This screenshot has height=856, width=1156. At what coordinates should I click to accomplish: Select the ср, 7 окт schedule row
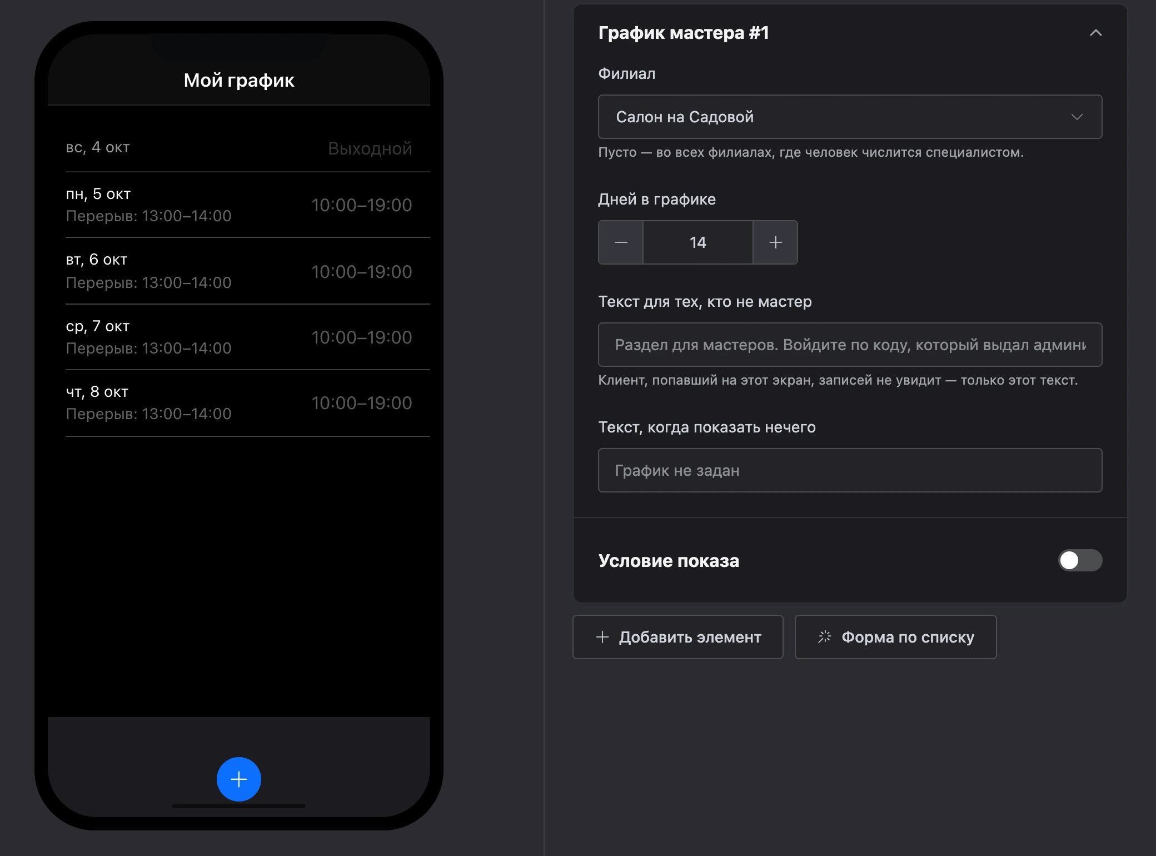pyautogui.click(x=239, y=337)
